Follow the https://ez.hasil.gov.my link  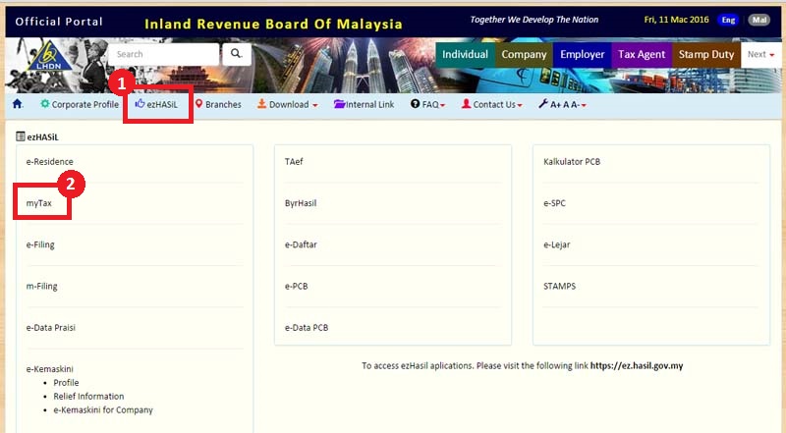pos(637,366)
